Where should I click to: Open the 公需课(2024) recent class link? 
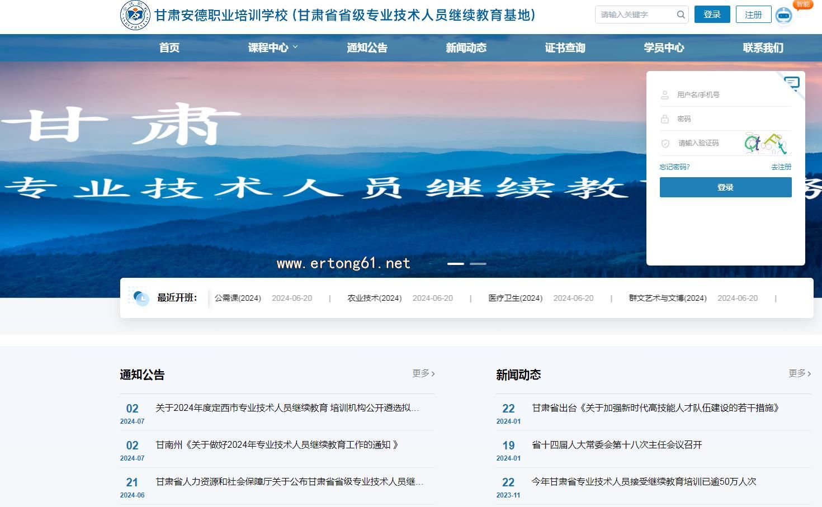point(238,298)
